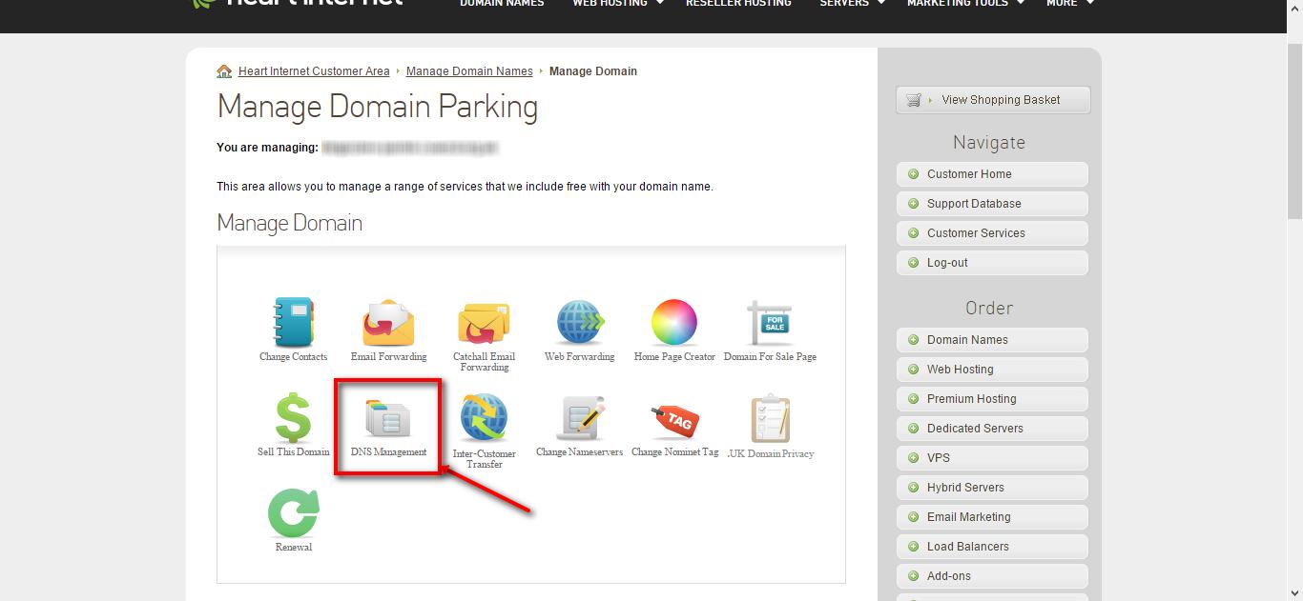Select the Sell This Domain icon

[x=293, y=419]
